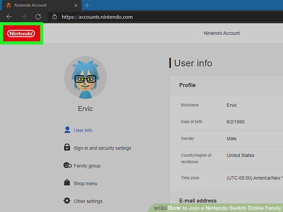Open the Family group link
Screen dimensions: 283x212
click(x=87, y=166)
